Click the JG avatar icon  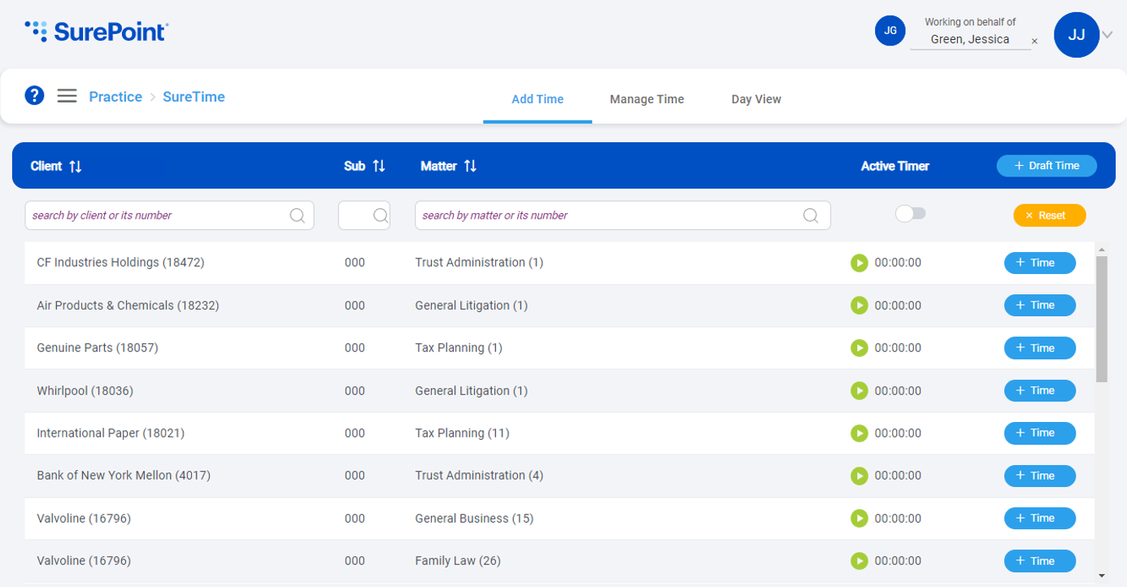890,31
